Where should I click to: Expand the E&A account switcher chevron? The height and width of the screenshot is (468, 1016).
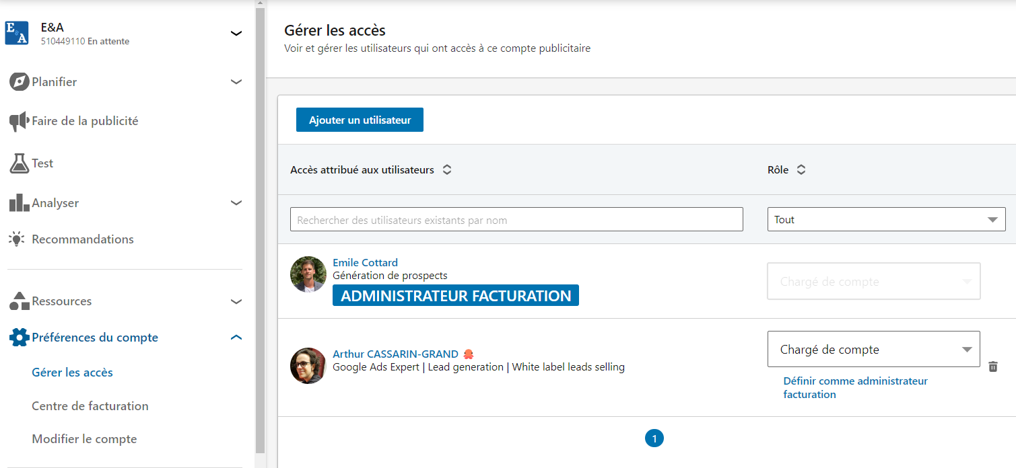(x=236, y=33)
